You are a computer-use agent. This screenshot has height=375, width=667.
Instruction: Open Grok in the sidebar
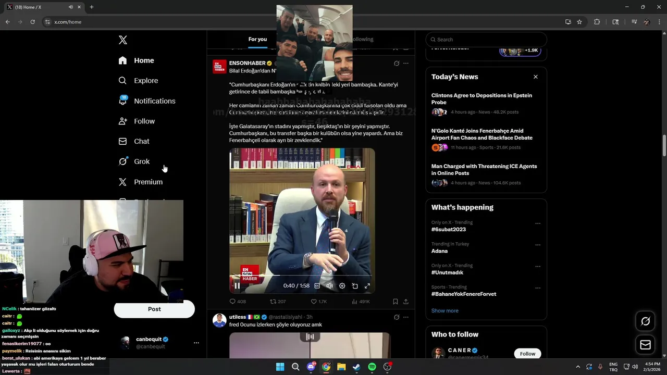134,161
